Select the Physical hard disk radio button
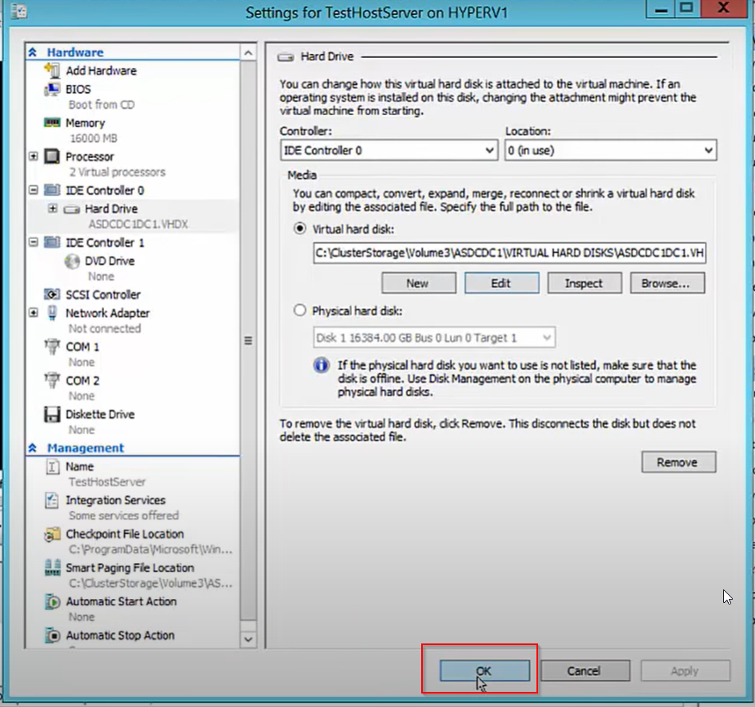The height and width of the screenshot is (707, 755). tap(300, 311)
